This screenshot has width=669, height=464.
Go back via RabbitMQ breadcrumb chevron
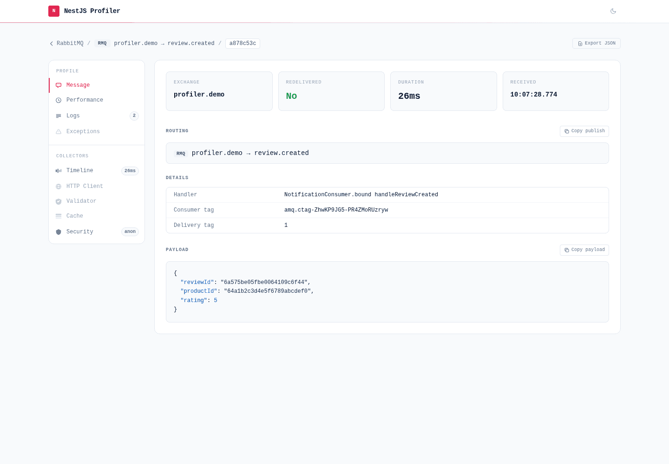pyautogui.click(x=52, y=44)
